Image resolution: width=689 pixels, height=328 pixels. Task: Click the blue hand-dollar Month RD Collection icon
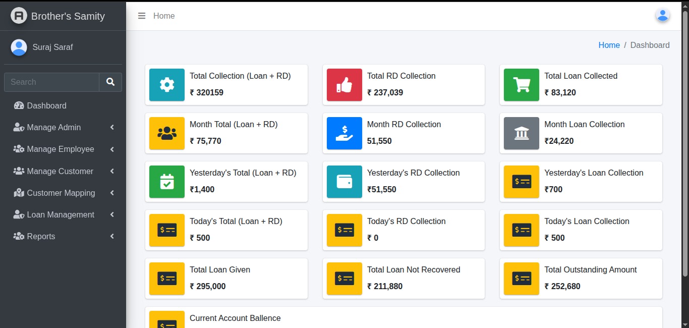tap(344, 133)
